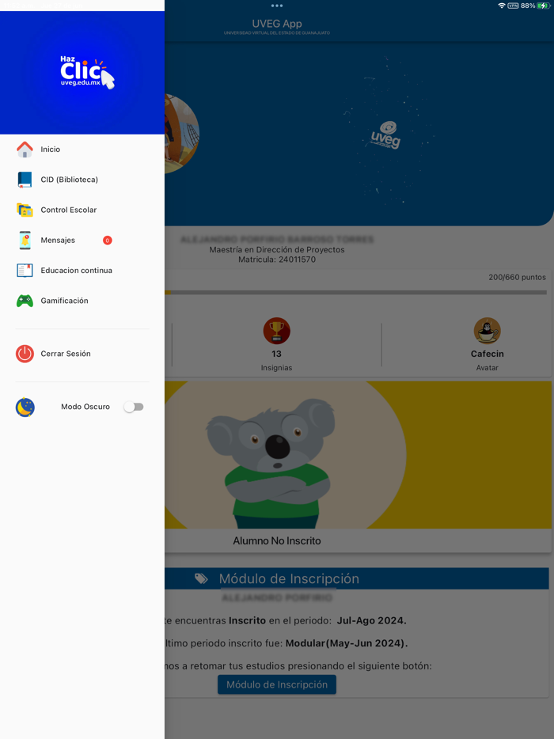Select Control Escolar menu entry
Image resolution: width=554 pixels, height=739 pixels.
pos(82,210)
